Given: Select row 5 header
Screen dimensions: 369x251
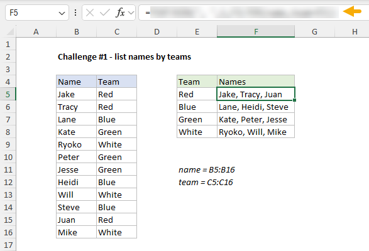Looking at the screenshot, I should coord(8,94).
